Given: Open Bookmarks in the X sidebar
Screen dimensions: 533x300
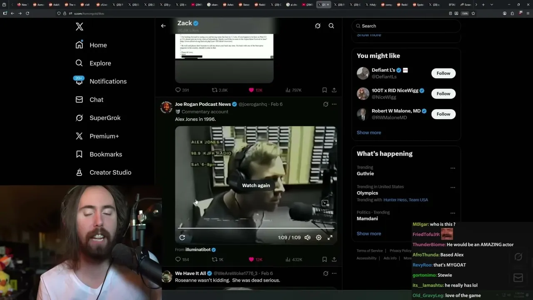Looking at the screenshot, I should 99,154.
